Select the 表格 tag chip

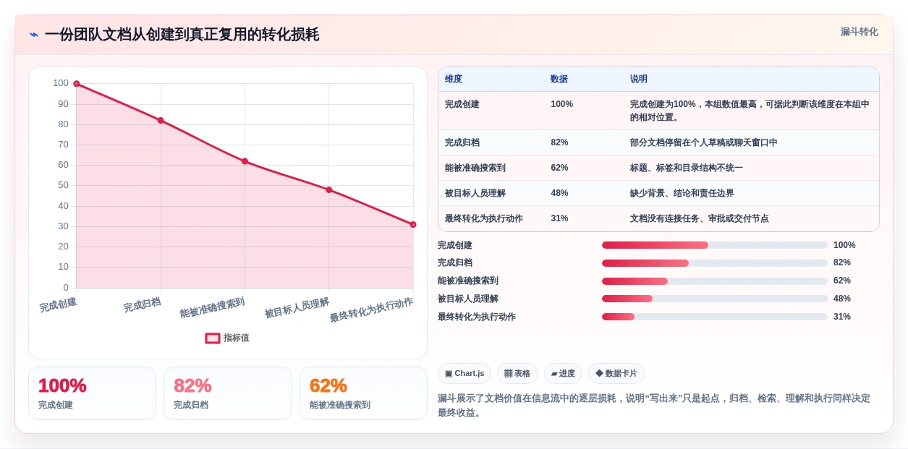point(517,374)
